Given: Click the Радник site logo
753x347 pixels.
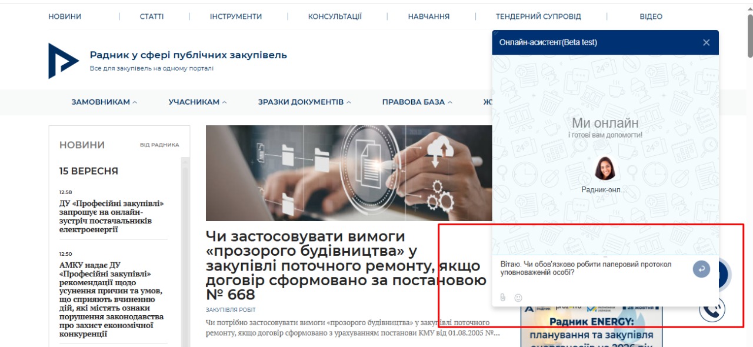Looking at the screenshot, I should [x=64, y=61].
